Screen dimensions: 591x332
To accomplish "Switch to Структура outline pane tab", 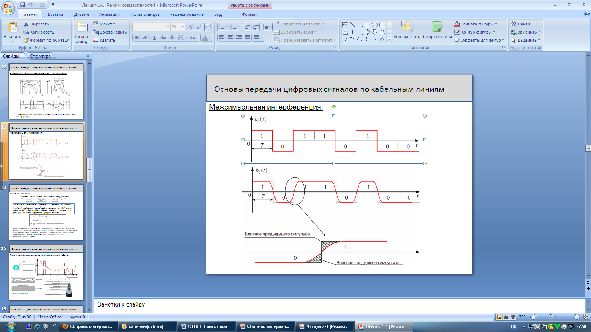I will [40, 56].
